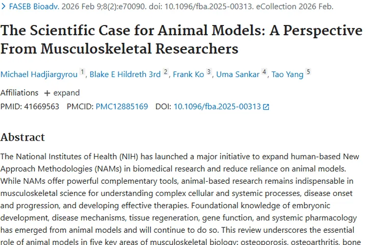Open the PMC12885169 PMCID link

pyautogui.click(x=122, y=106)
